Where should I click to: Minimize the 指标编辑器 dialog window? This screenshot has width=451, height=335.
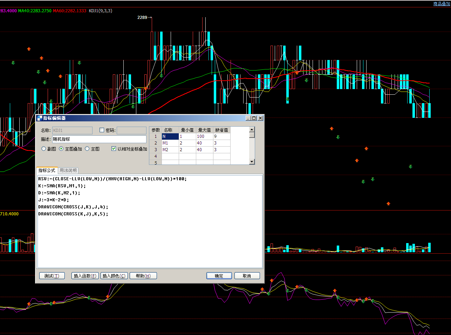[248, 118]
